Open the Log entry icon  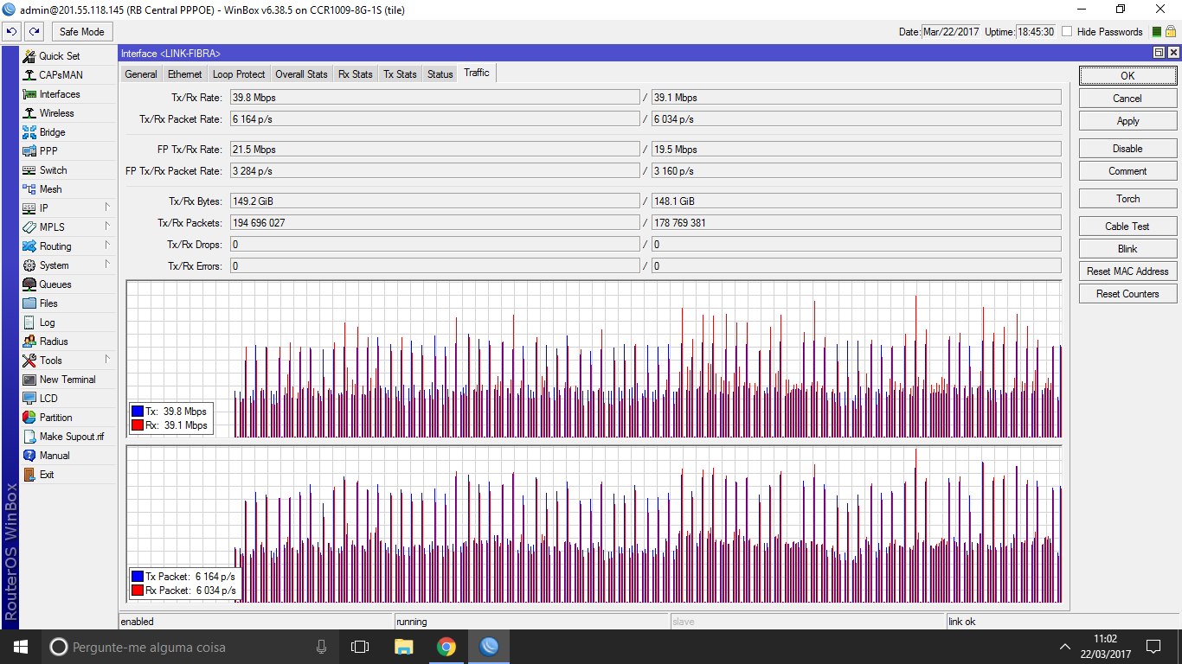[x=29, y=322]
